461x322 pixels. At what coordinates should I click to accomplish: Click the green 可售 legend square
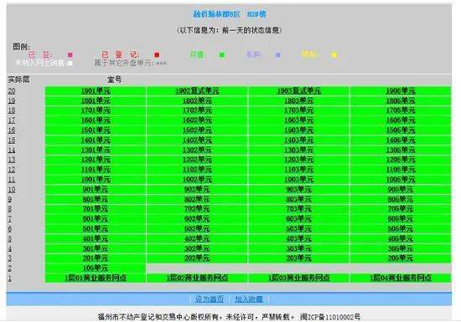[222, 55]
